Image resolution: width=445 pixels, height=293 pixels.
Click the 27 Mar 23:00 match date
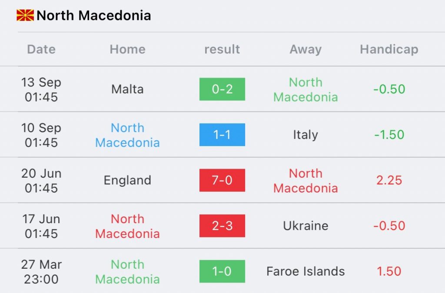[41, 272]
